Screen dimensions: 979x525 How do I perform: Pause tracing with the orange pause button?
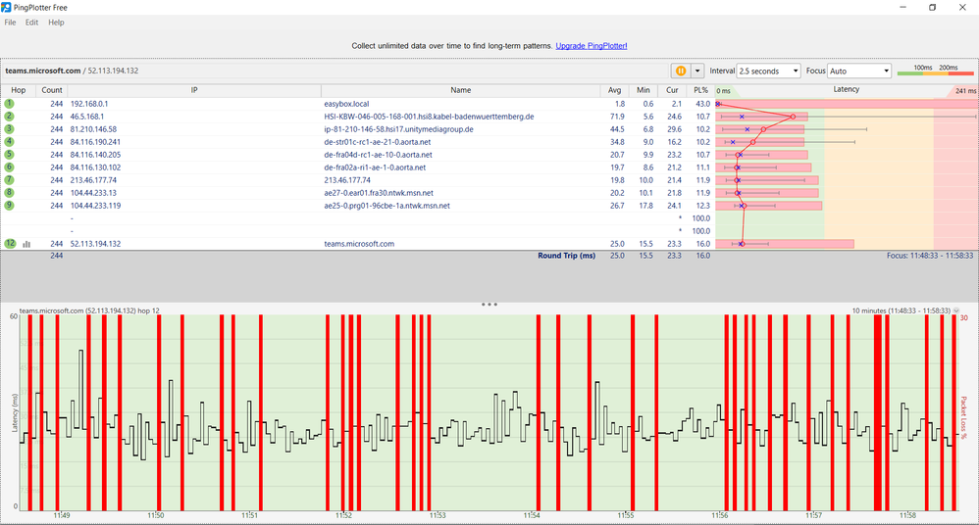point(681,72)
